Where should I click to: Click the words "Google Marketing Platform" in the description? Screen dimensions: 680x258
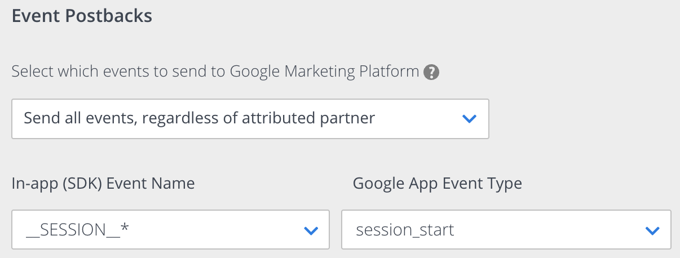[324, 72]
